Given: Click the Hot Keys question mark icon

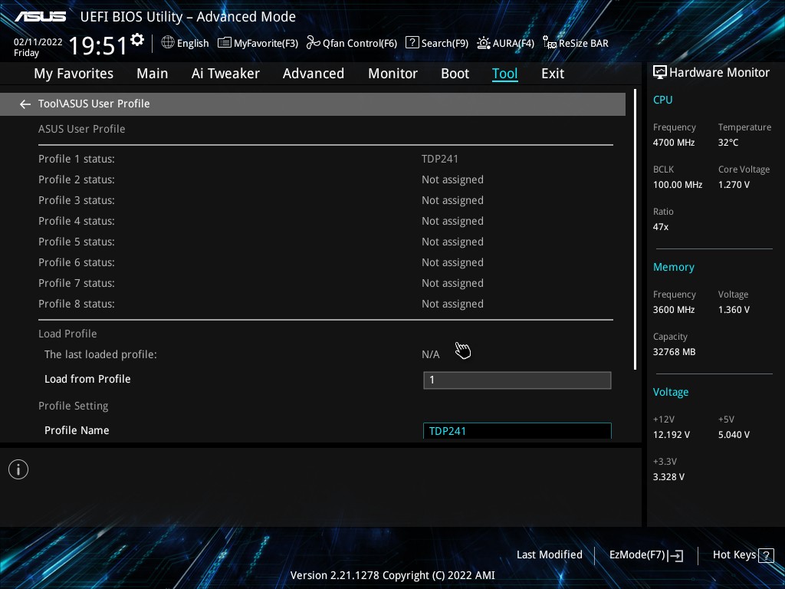Looking at the screenshot, I should pyautogui.click(x=766, y=555).
